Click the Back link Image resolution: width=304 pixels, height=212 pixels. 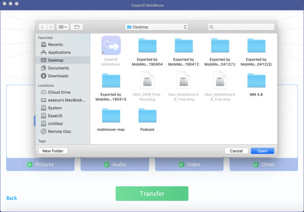point(12,198)
